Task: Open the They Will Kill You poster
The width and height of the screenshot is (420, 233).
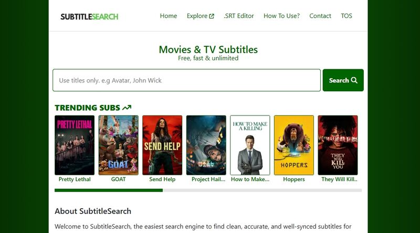Action: coord(338,145)
